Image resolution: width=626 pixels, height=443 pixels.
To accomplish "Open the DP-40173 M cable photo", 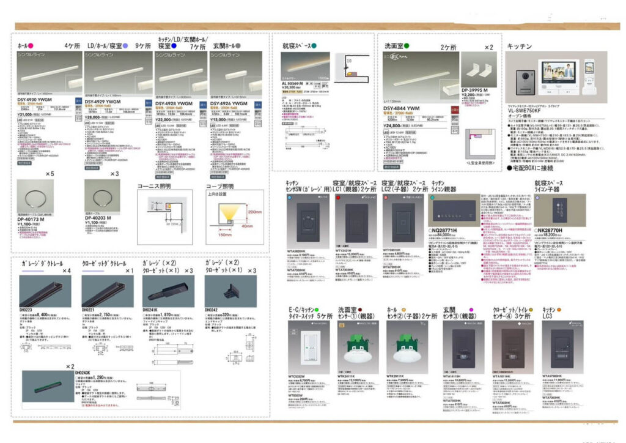I will (x=35, y=198).
